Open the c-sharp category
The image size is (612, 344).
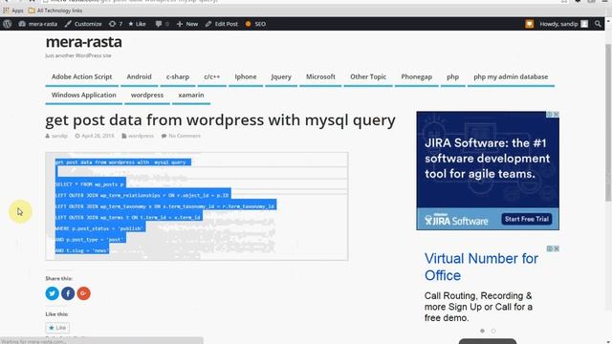click(x=178, y=76)
